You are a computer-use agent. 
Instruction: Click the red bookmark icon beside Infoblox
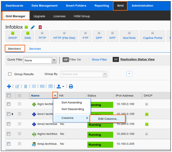pyautogui.click(x=40, y=27)
